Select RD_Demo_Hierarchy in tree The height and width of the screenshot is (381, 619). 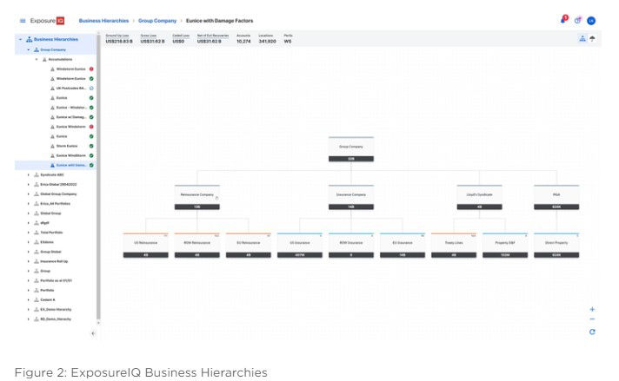(x=56, y=319)
